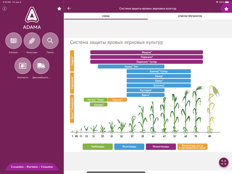Tap growth stage number 89
The image size is (232, 174).
[210, 136]
